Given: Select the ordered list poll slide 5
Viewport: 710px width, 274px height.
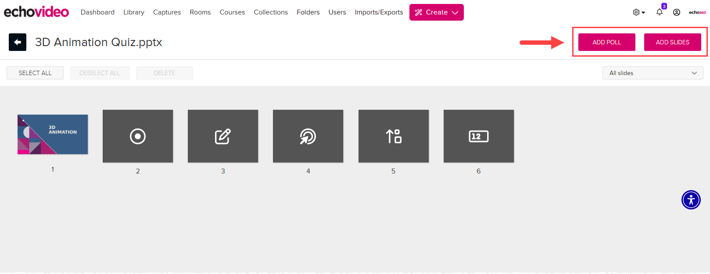Looking at the screenshot, I should tap(394, 136).
